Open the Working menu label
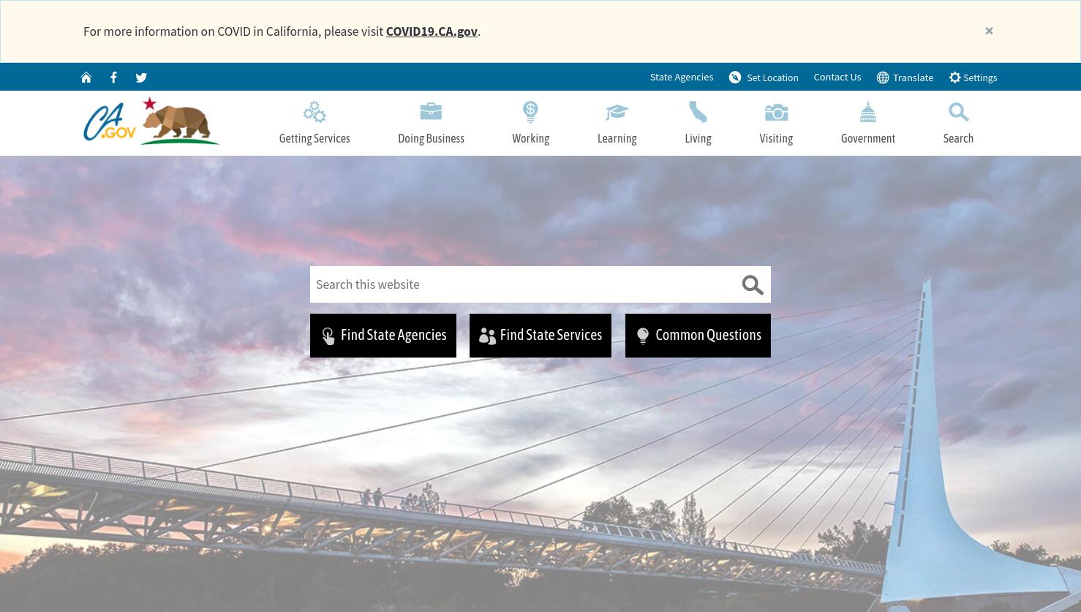 click(x=530, y=138)
